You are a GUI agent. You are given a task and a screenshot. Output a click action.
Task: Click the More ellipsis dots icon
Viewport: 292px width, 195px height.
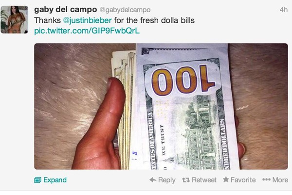(266, 179)
